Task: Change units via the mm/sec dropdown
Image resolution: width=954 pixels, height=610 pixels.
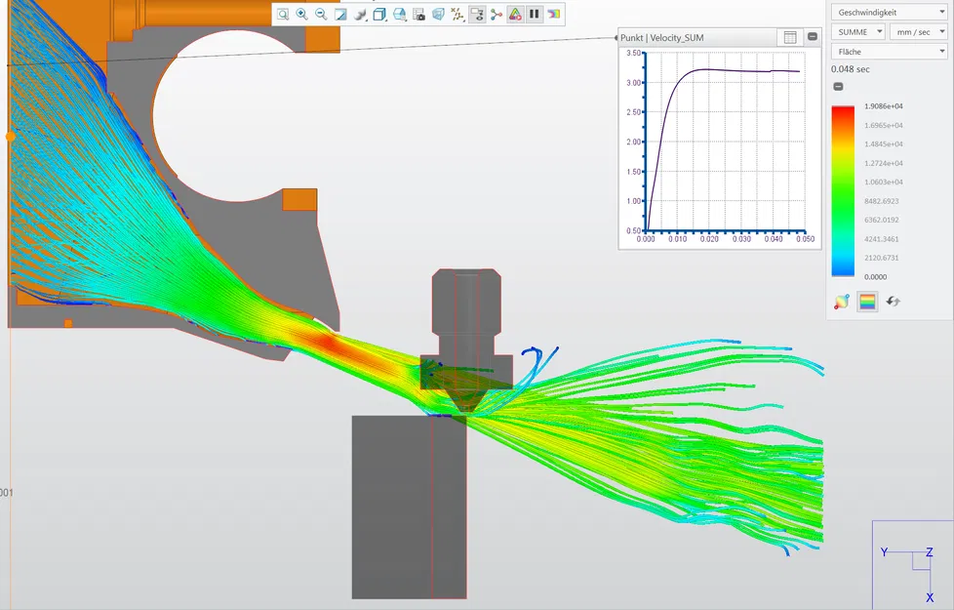Action: [x=917, y=31]
